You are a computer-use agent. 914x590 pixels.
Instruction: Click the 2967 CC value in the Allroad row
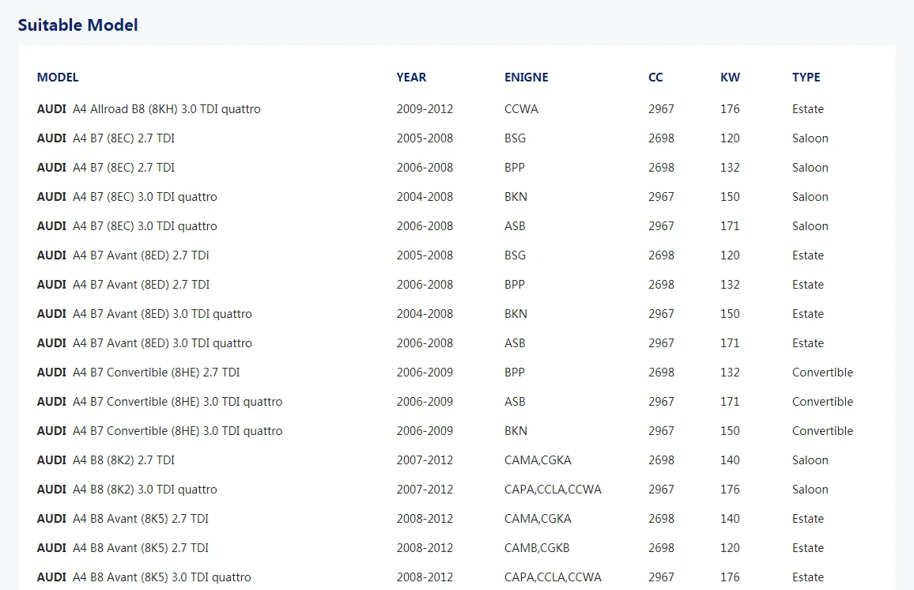[661, 109]
